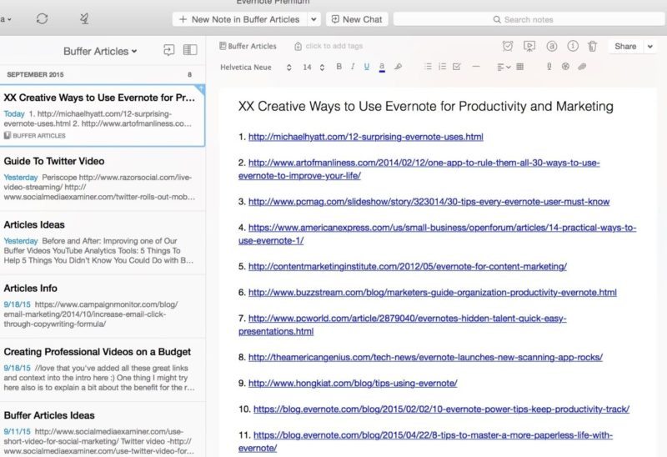Open the font size 14 stepper
This screenshot has height=457, width=667.
313,68
